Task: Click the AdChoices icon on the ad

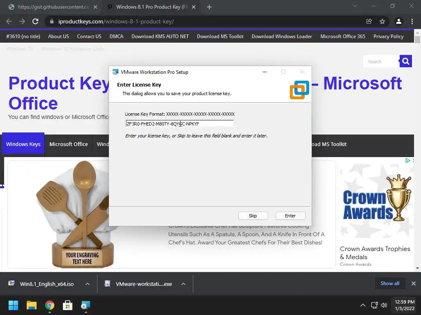Action: 408,160
